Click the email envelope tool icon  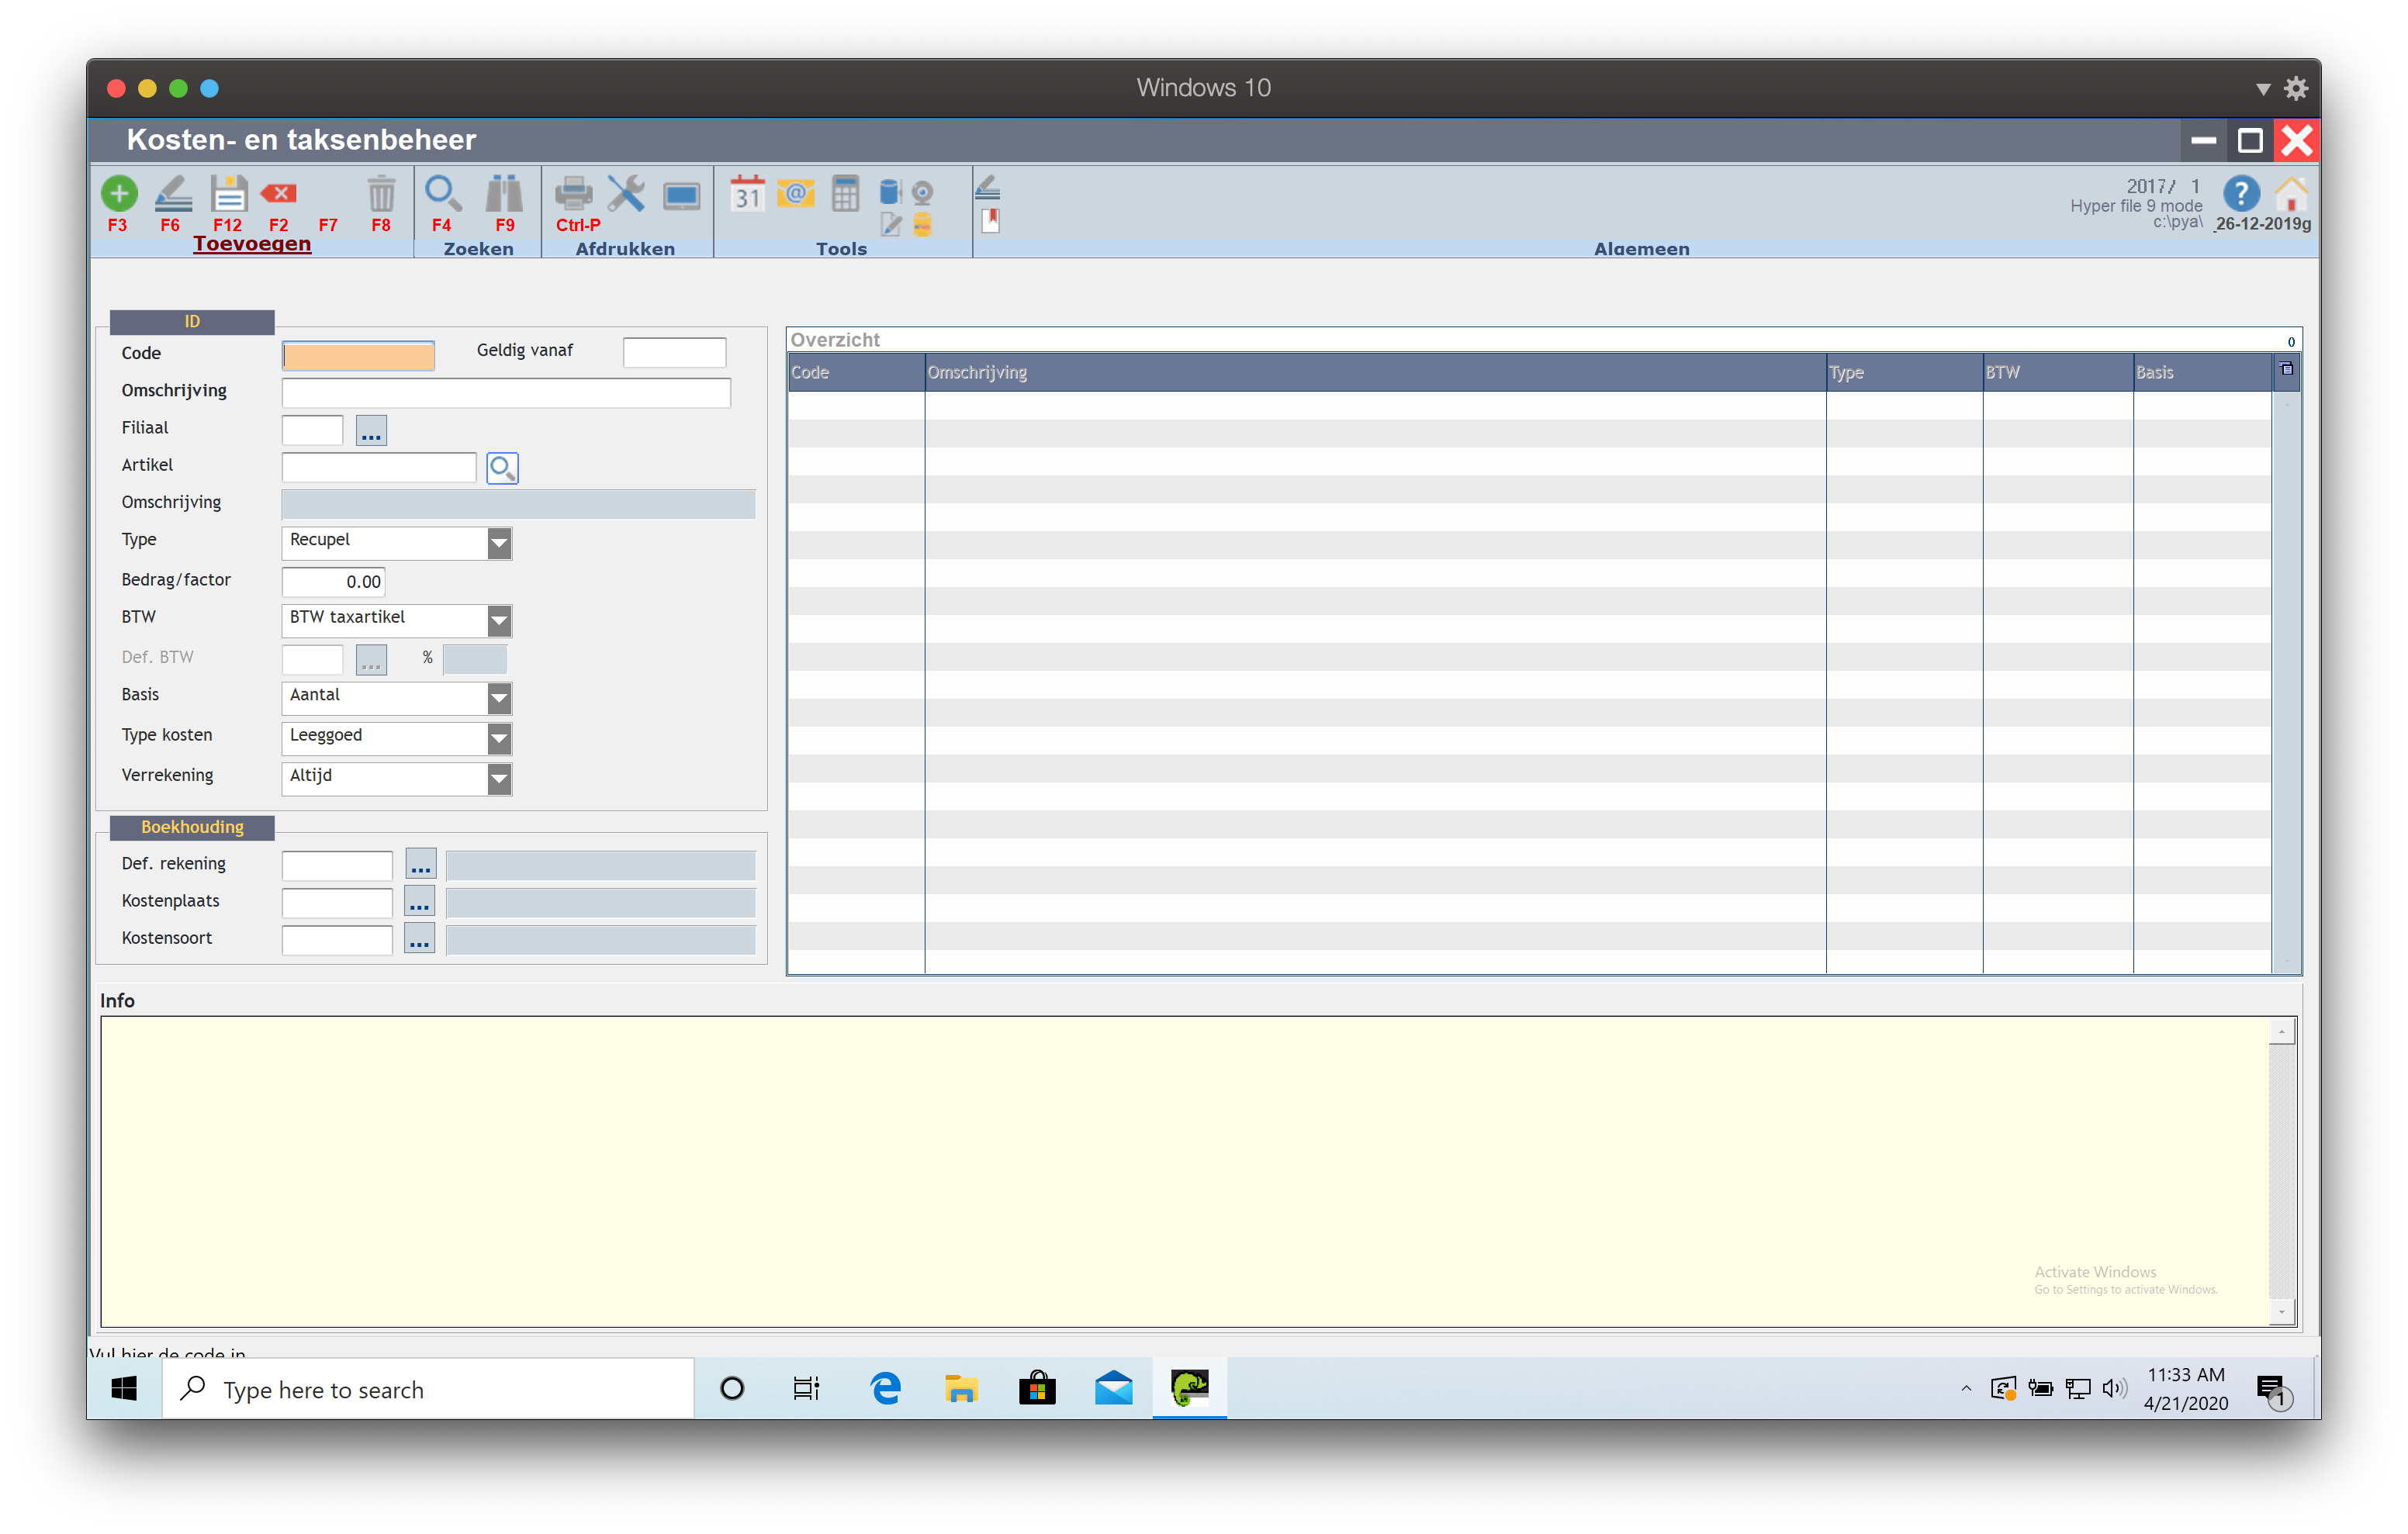pos(796,193)
